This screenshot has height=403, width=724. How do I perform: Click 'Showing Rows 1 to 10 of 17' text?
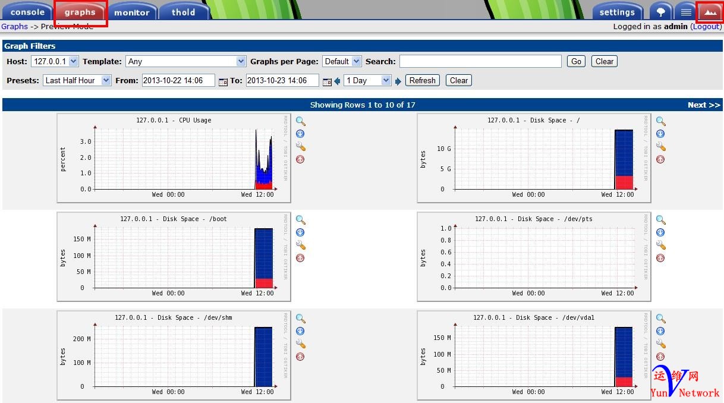coord(363,105)
